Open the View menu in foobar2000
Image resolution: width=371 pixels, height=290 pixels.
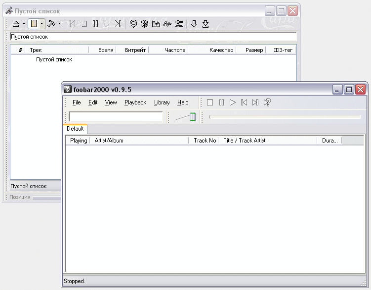click(x=111, y=102)
